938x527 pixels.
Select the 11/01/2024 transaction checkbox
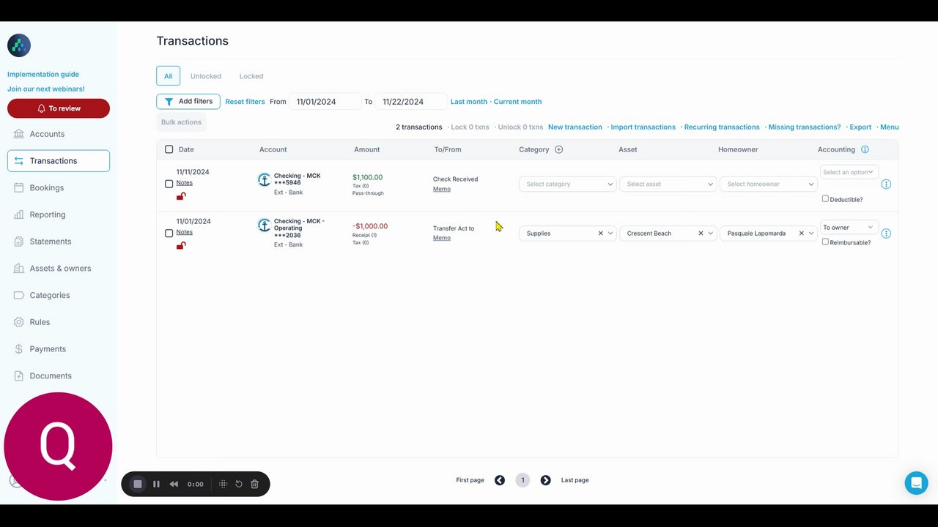(169, 233)
